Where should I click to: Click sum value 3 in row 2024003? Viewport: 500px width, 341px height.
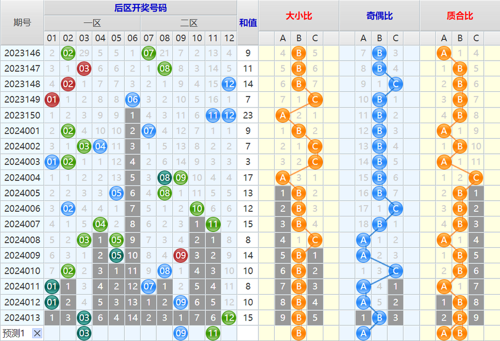tap(248, 162)
